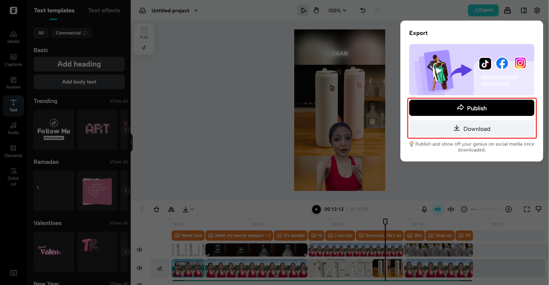549x285 pixels.
Task: Click the record voiceover microphone icon
Action: [x=424, y=209]
